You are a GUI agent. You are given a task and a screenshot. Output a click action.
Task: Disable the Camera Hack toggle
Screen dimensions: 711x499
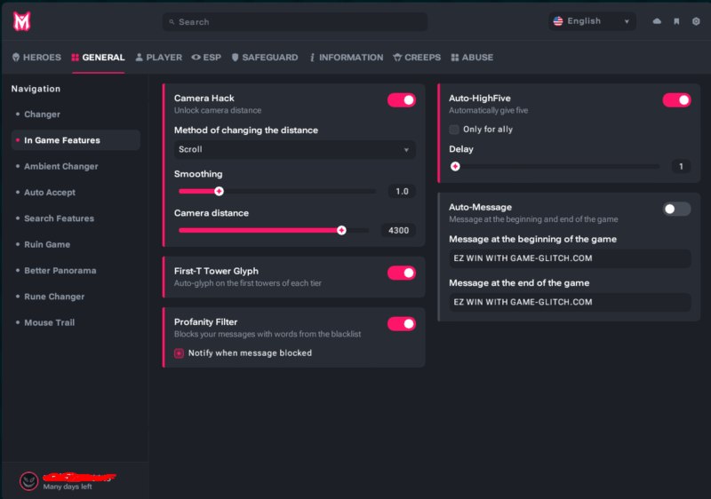click(402, 100)
